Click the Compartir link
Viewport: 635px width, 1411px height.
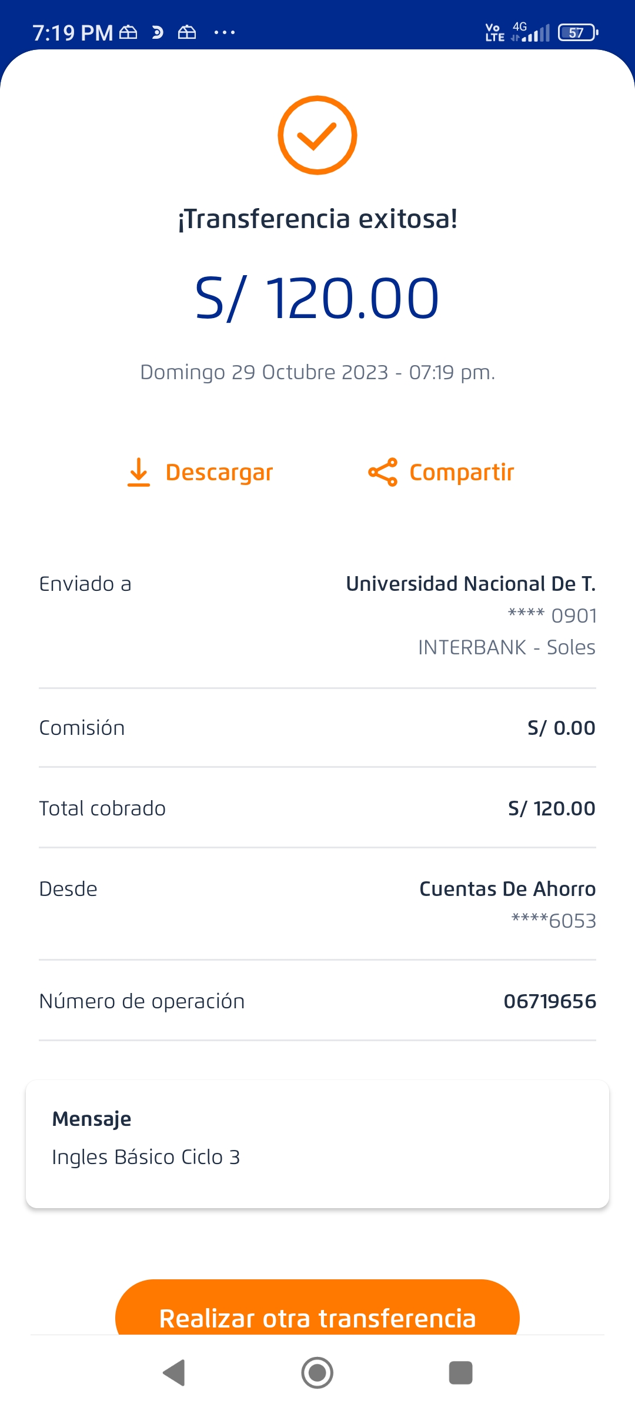[462, 473]
